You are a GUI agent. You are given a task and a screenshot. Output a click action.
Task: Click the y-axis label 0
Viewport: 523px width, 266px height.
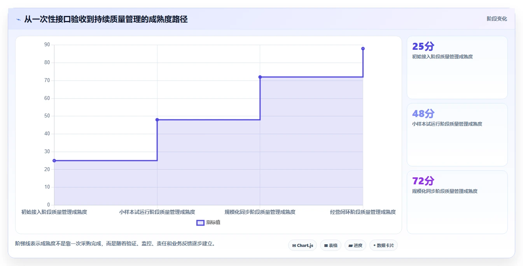click(x=49, y=205)
